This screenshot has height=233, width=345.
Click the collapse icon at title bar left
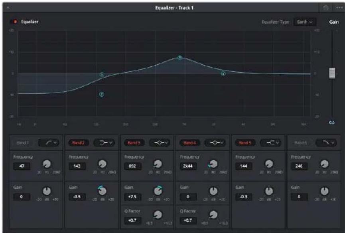8,8
